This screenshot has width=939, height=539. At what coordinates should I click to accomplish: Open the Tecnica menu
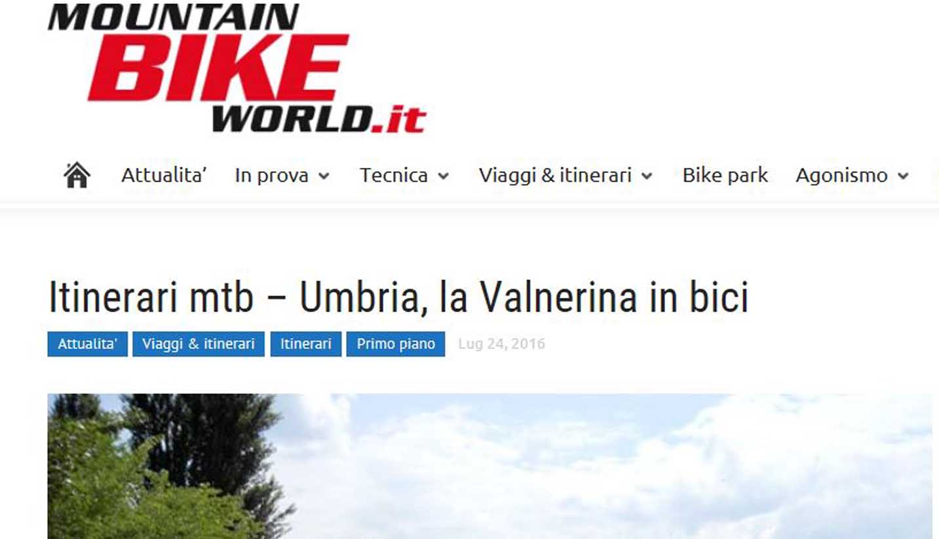(x=393, y=175)
